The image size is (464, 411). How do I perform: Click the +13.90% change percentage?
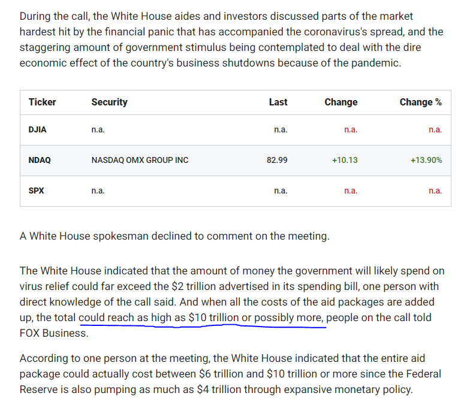[426, 160]
